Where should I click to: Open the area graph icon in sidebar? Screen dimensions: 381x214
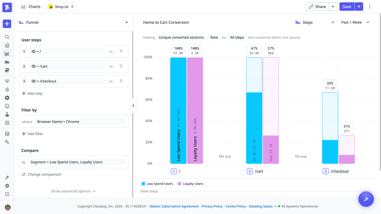(x=7, y=62)
